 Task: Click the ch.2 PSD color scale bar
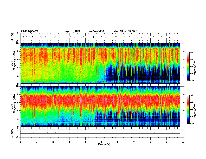[188, 109]
